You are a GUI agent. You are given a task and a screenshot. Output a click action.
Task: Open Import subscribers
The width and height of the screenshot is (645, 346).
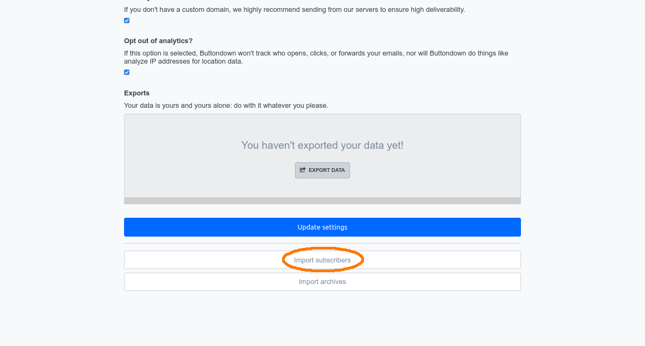tap(322, 260)
